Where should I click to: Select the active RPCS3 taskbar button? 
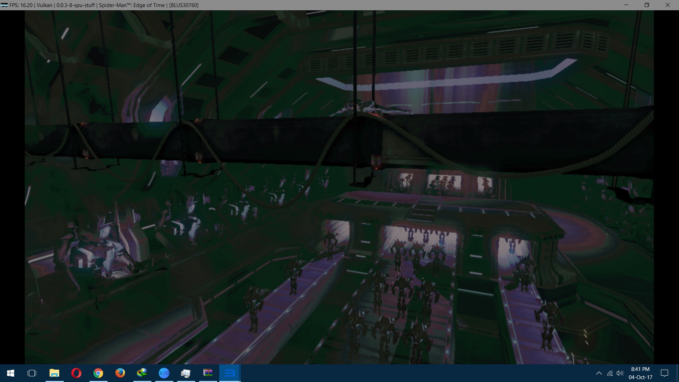click(230, 373)
